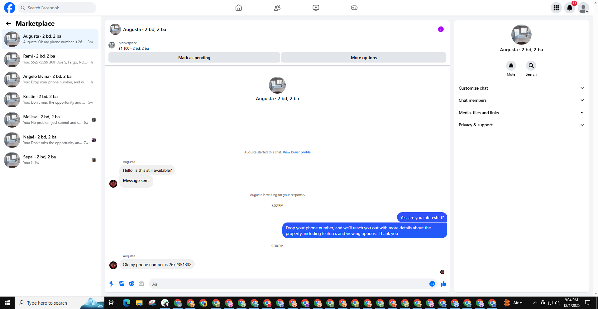Image resolution: width=598 pixels, height=309 pixels.
Task: Open the Video icon in top navigation
Action: click(316, 8)
